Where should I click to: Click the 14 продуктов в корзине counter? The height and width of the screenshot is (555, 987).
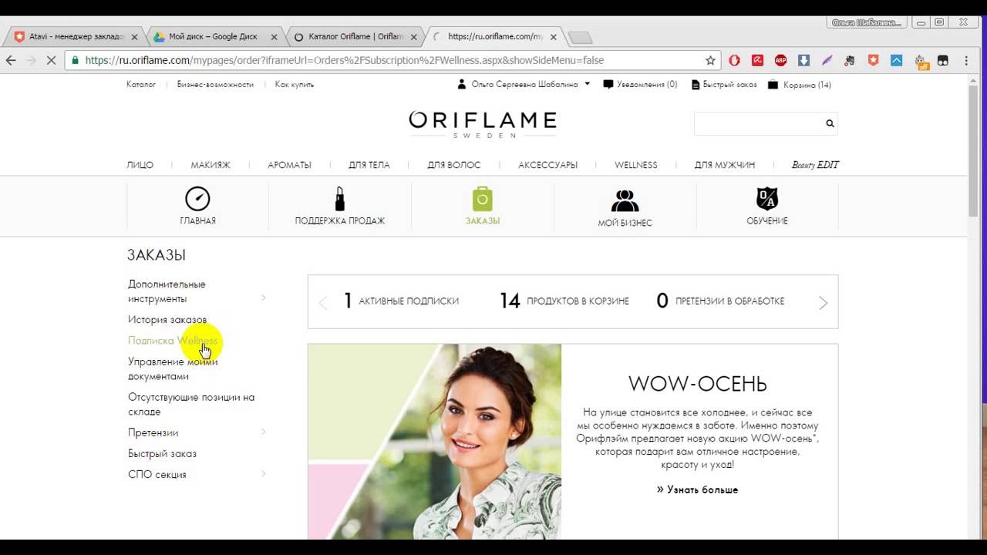pos(564,301)
